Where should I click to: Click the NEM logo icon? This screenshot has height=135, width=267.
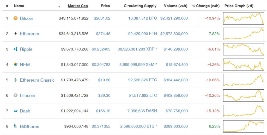pyautogui.click(x=15, y=65)
